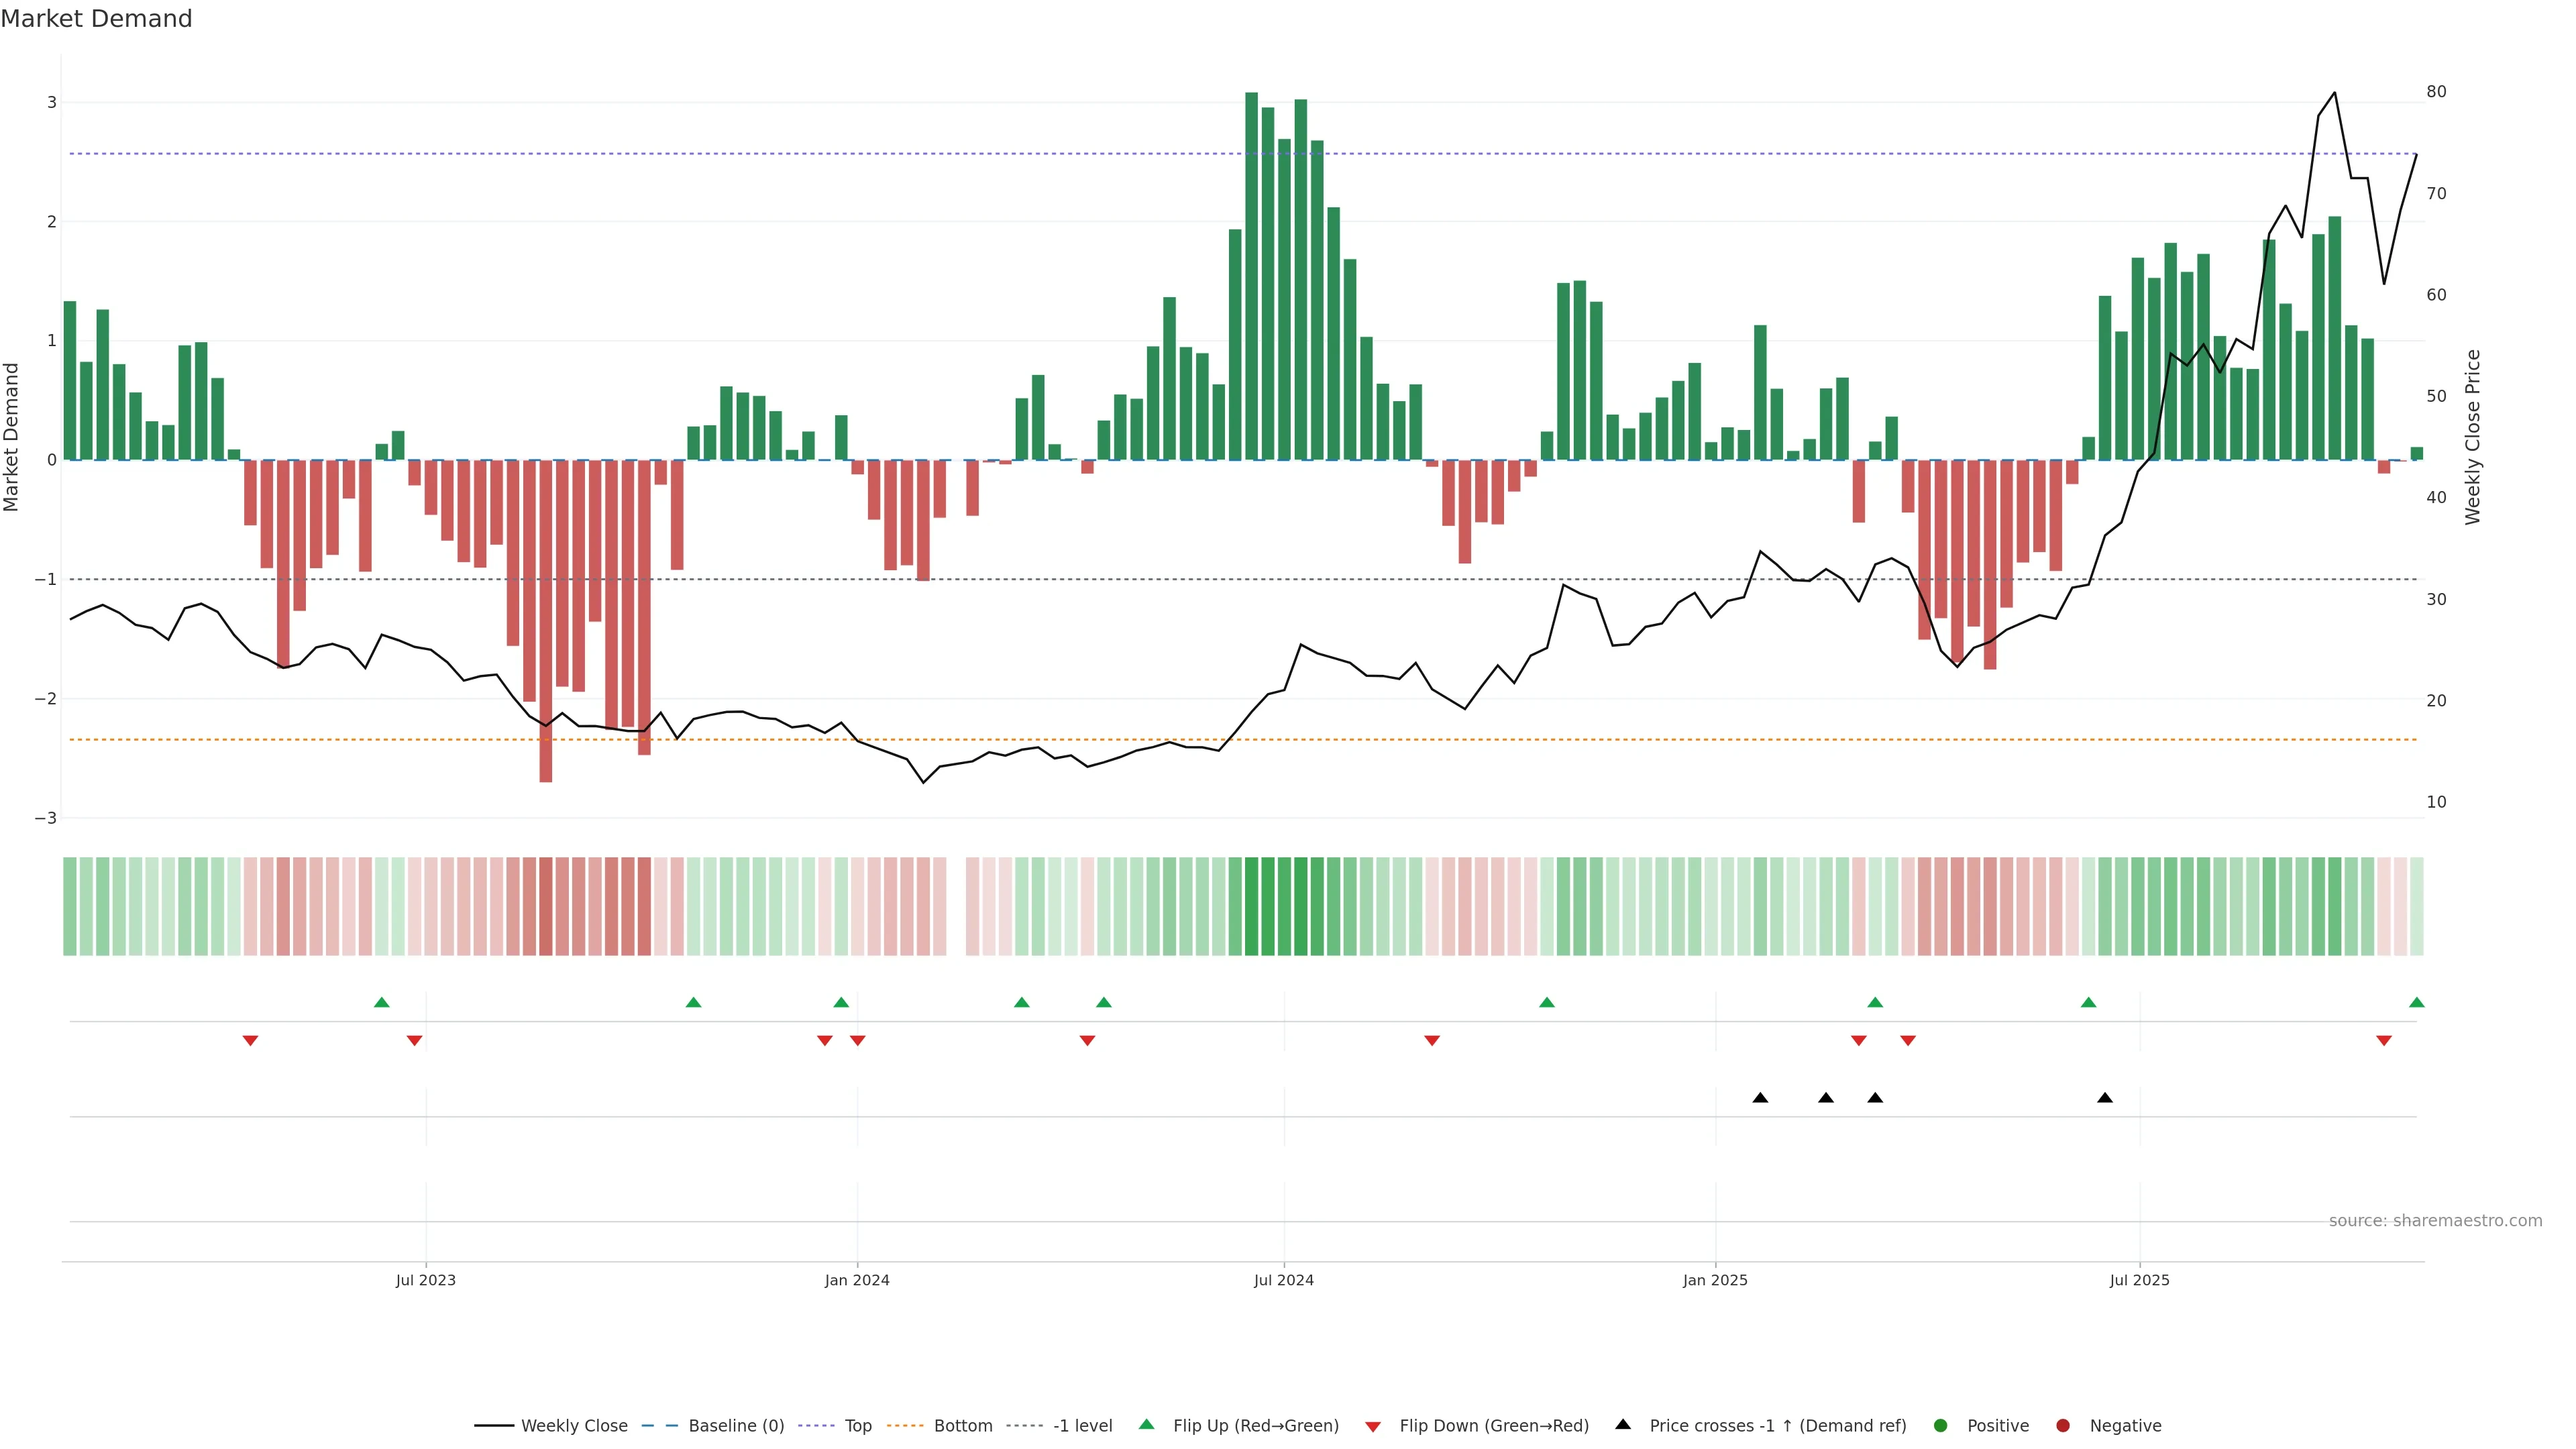Click the red Flip Down legend triangle
2576x1449 pixels.
(x=1373, y=1427)
